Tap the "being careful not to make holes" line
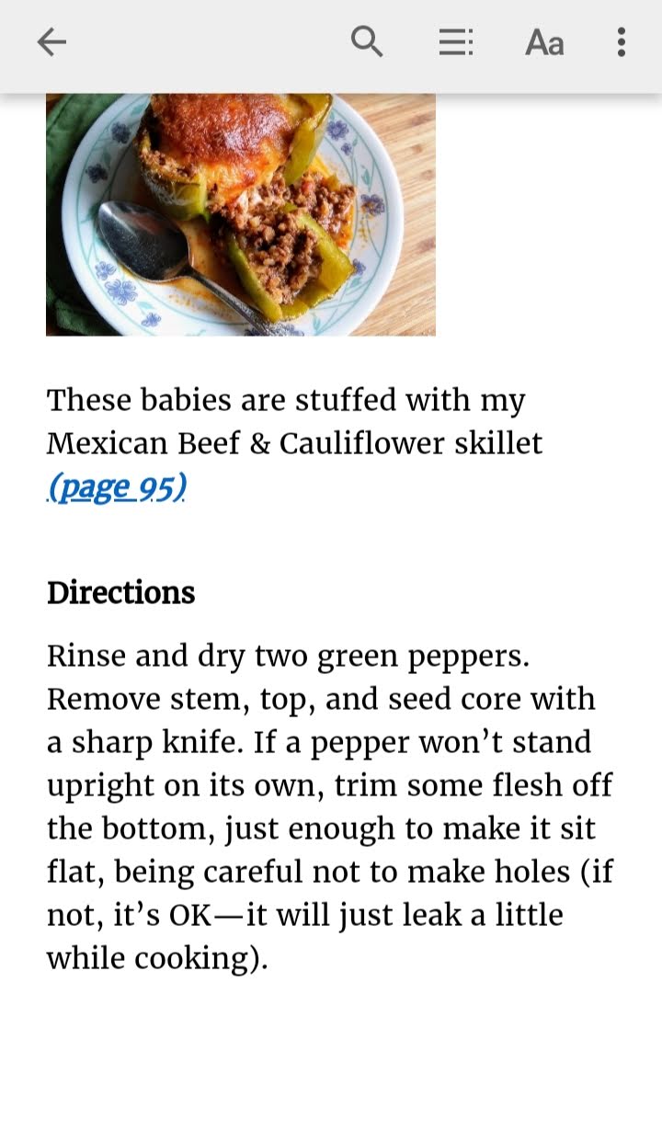The width and height of the screenshot is (662, 1131). (329, 872)
